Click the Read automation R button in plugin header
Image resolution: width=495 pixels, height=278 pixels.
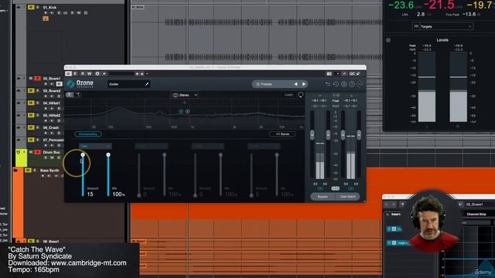pyautogui.click(x=83, y=74)
